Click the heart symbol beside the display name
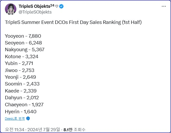The width and height of the screenshot is (171, 133). [x=57, y=6]
